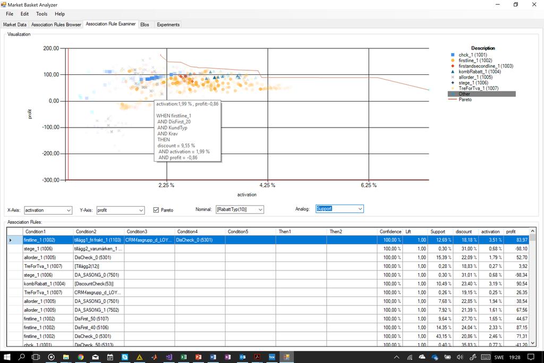
Task: Launch Google Chrome from taskbar
Action: pos(81,357)
